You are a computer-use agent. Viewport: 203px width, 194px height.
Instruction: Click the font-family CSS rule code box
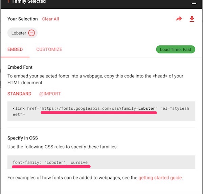click(101, 162)
